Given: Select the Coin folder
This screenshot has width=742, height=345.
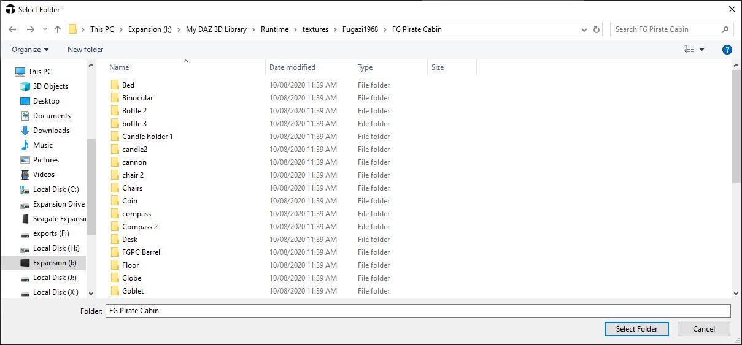Looking at the screenshot, I should coord(129,201).
